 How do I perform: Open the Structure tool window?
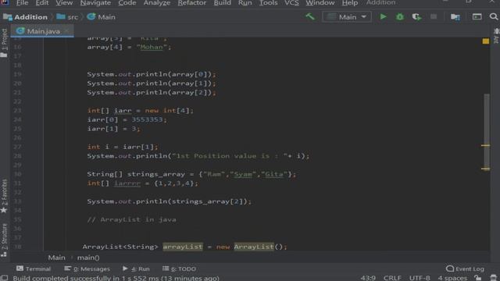click(4, 240)
